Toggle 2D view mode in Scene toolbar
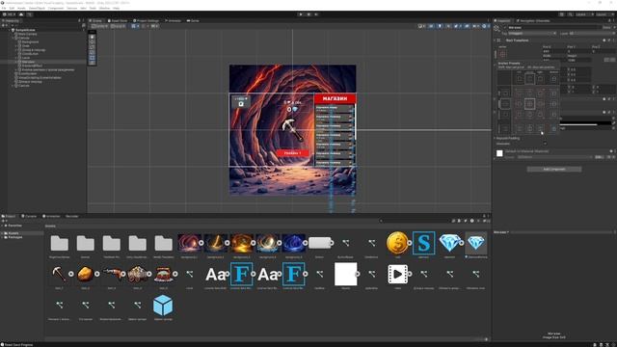Screen dimensions: 617x347 click(431, 26)
